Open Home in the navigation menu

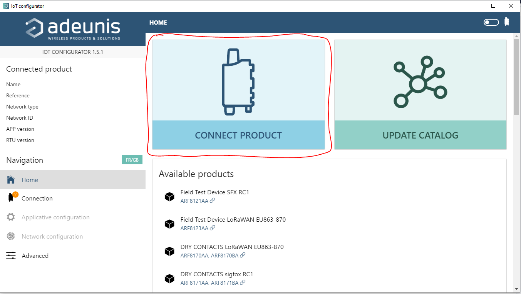(x=73, y=180)
